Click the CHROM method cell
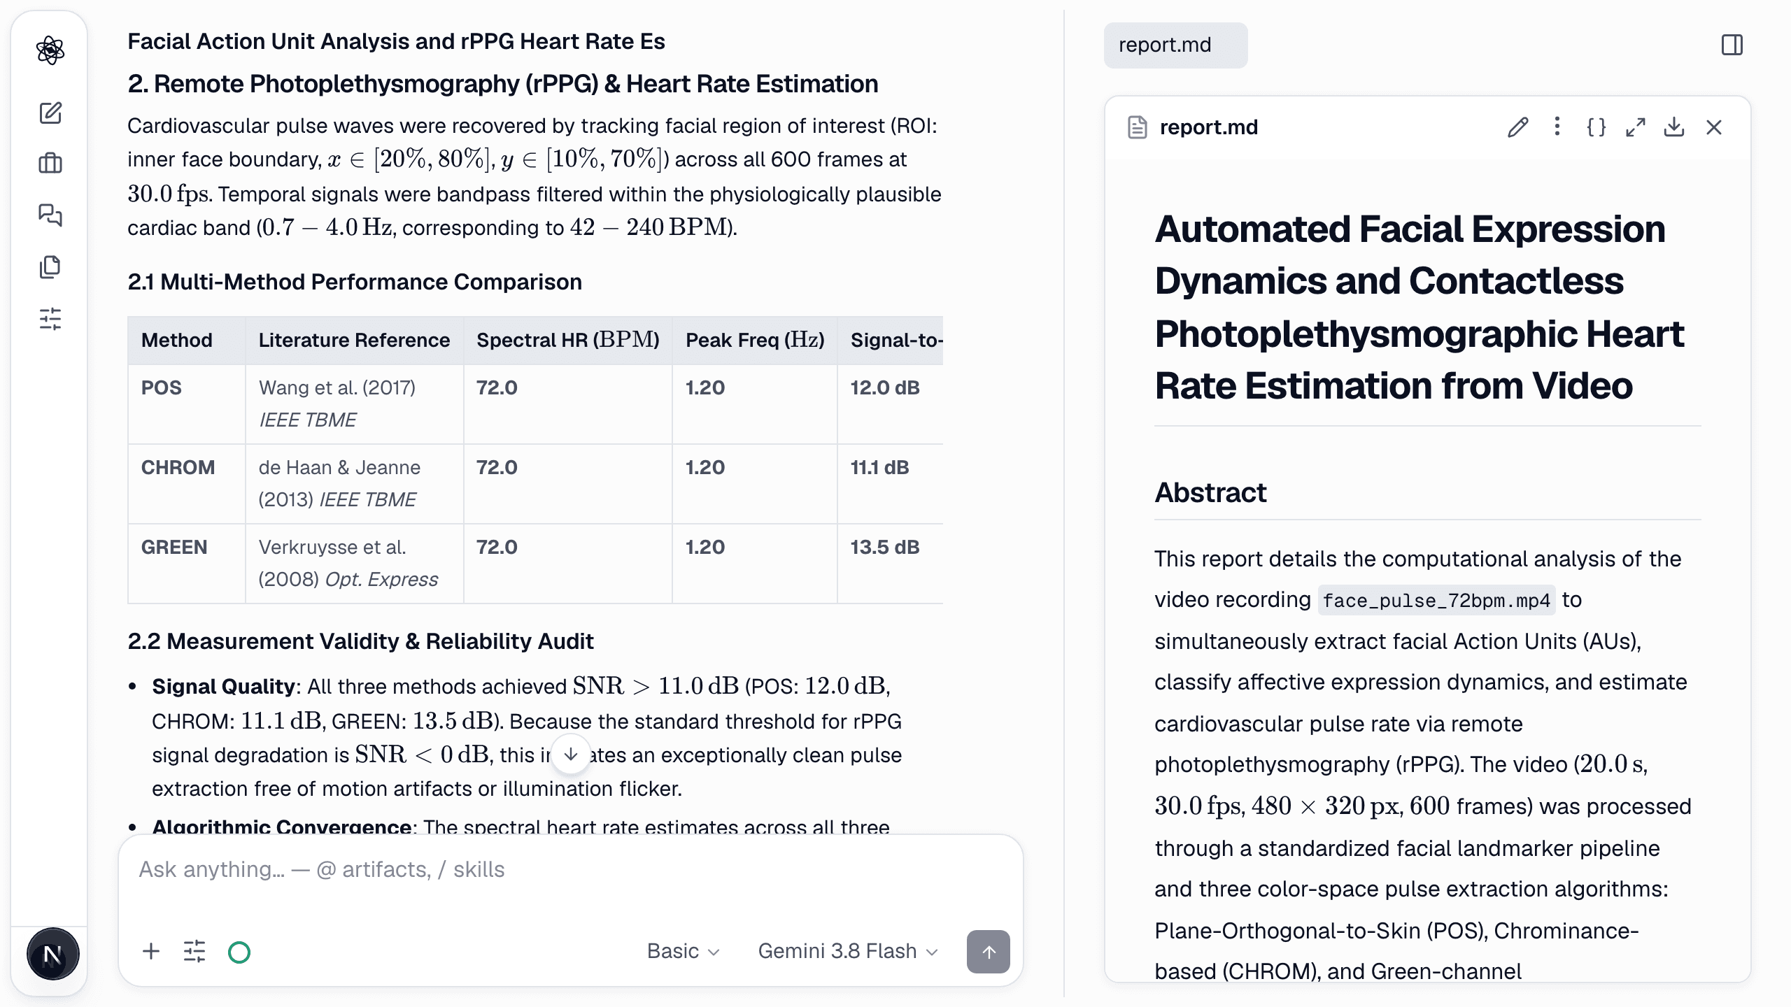The height and width of the screenshot is (1007, 1791). [186, 484]
